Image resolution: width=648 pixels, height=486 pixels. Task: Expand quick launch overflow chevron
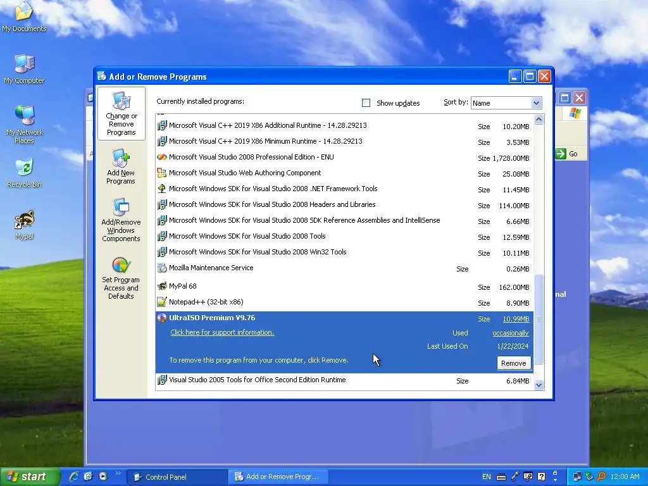point(118,473)
